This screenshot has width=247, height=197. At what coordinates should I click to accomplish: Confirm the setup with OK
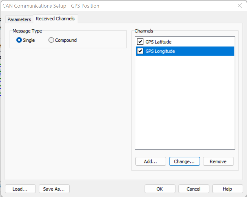coord(160,189)
